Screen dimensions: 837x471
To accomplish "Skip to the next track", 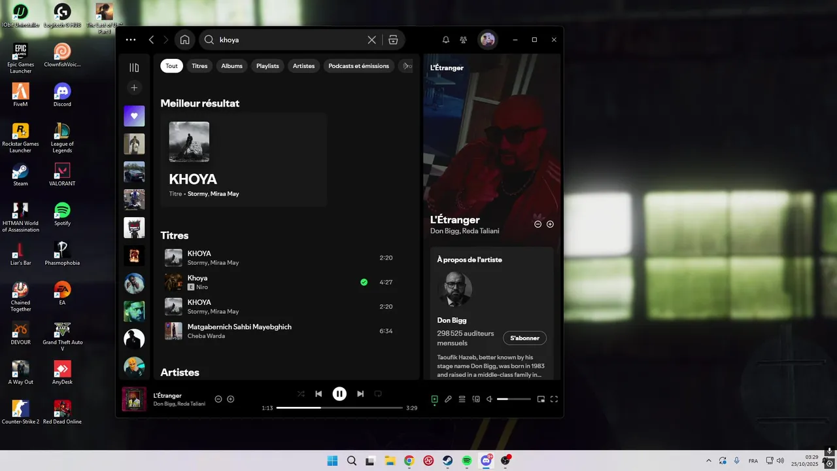I will (360, 394).
